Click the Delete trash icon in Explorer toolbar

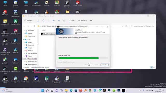(x=64, y=21)
